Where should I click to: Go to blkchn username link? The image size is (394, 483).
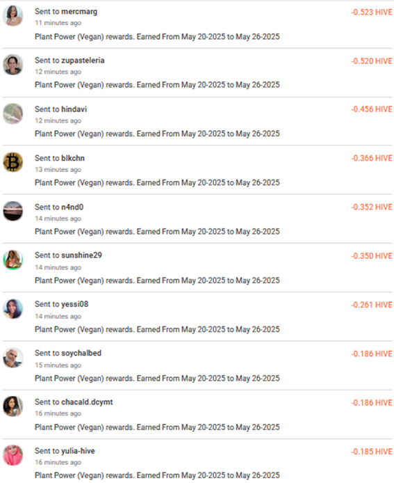coord(72,158)
